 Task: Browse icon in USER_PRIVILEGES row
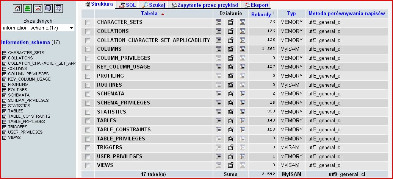tap(219, 156)
